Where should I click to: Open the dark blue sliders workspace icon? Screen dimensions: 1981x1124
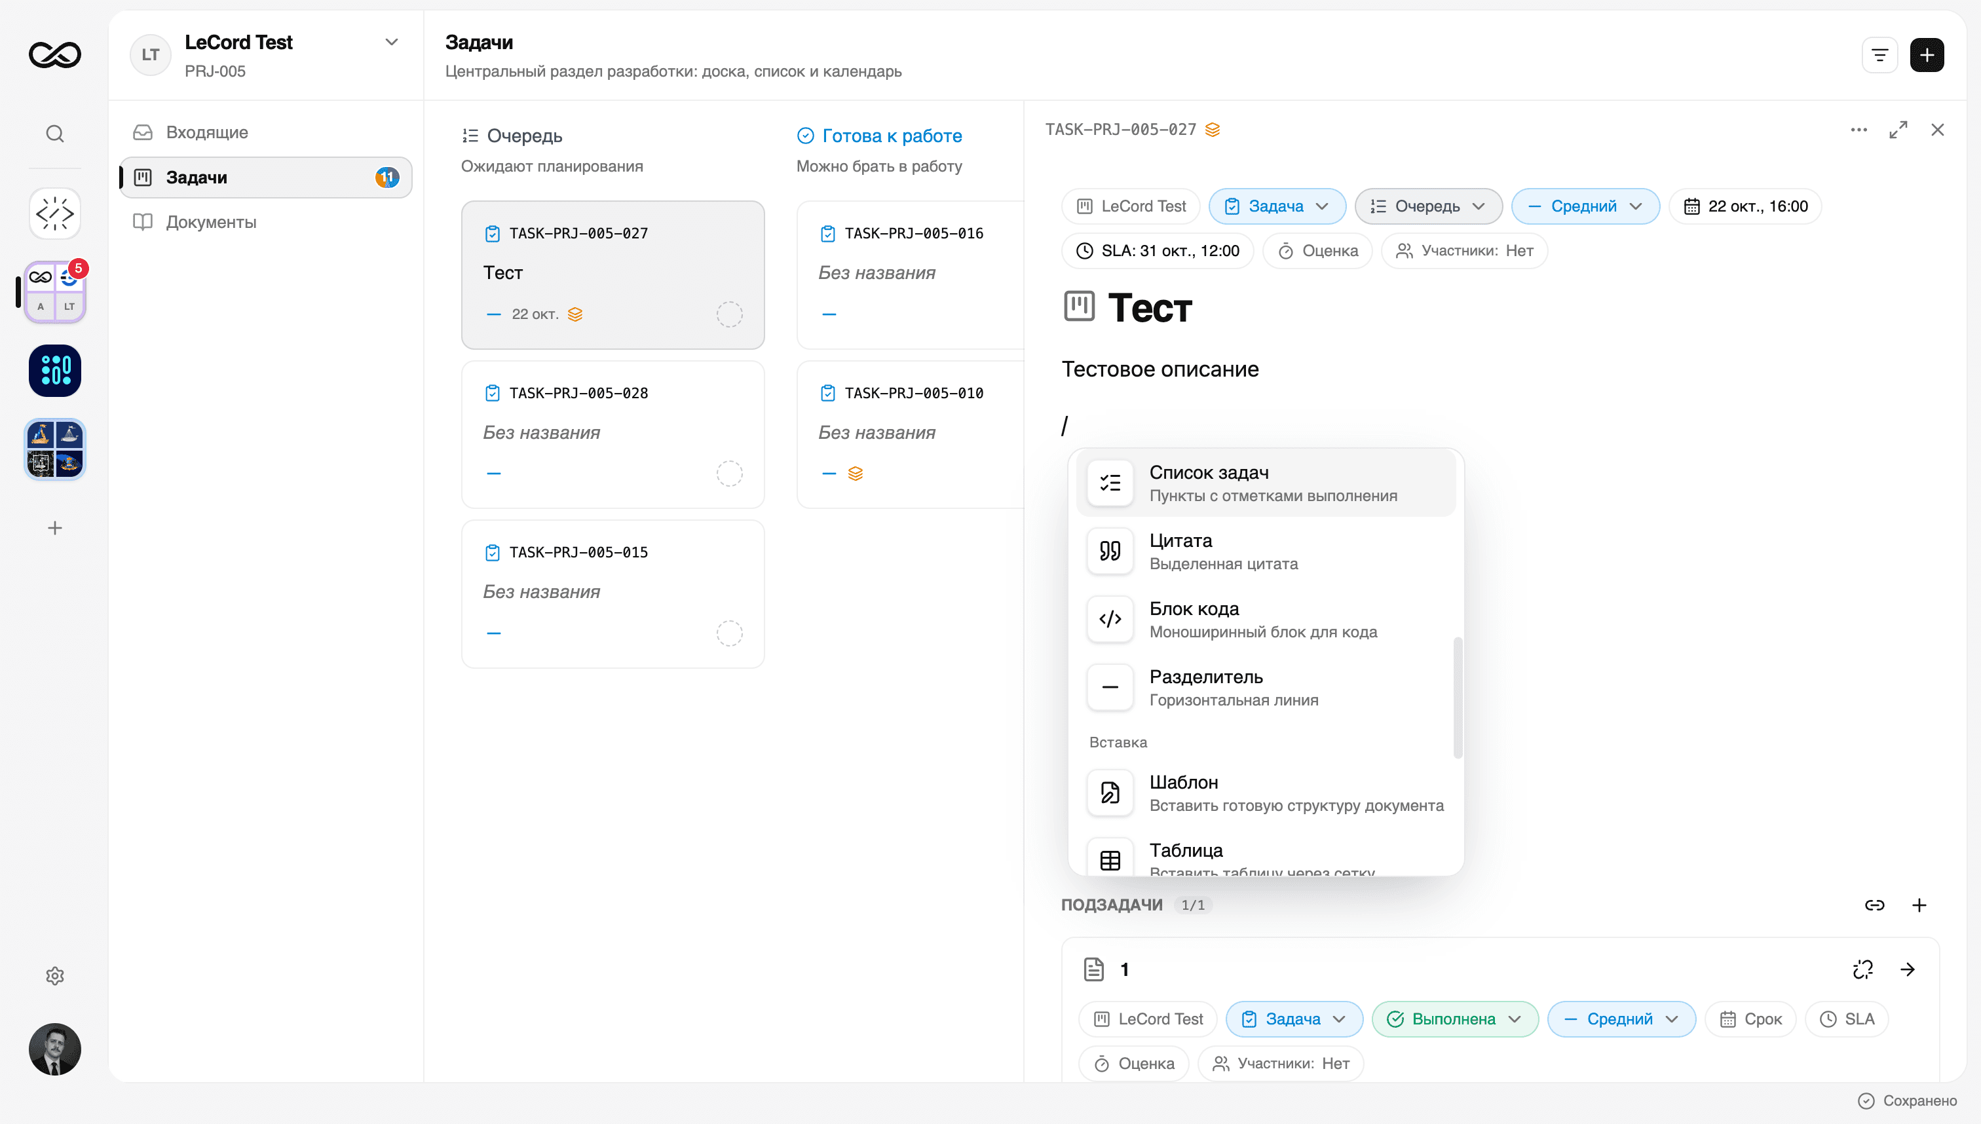pos(55,371)
